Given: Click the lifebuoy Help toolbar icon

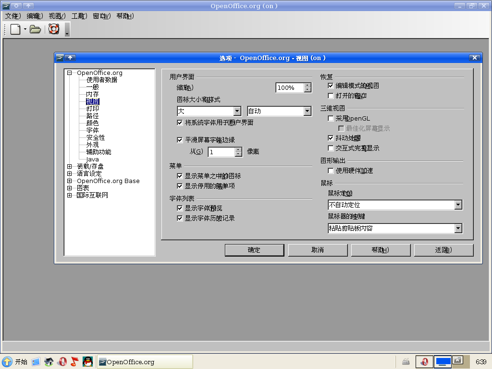Looking at the screenshot, I should click(x=54, y=29).
